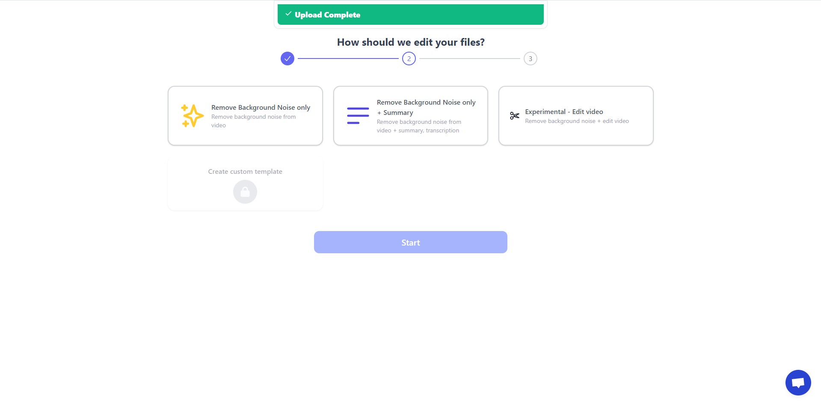The height and width of the screenshot is (404, 821).
Task: Click the "video + summary, transcription" description text
Action: 418,131
